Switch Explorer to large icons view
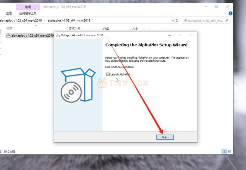This screenshot has width=246, height=170. click(x=229, y=151)
